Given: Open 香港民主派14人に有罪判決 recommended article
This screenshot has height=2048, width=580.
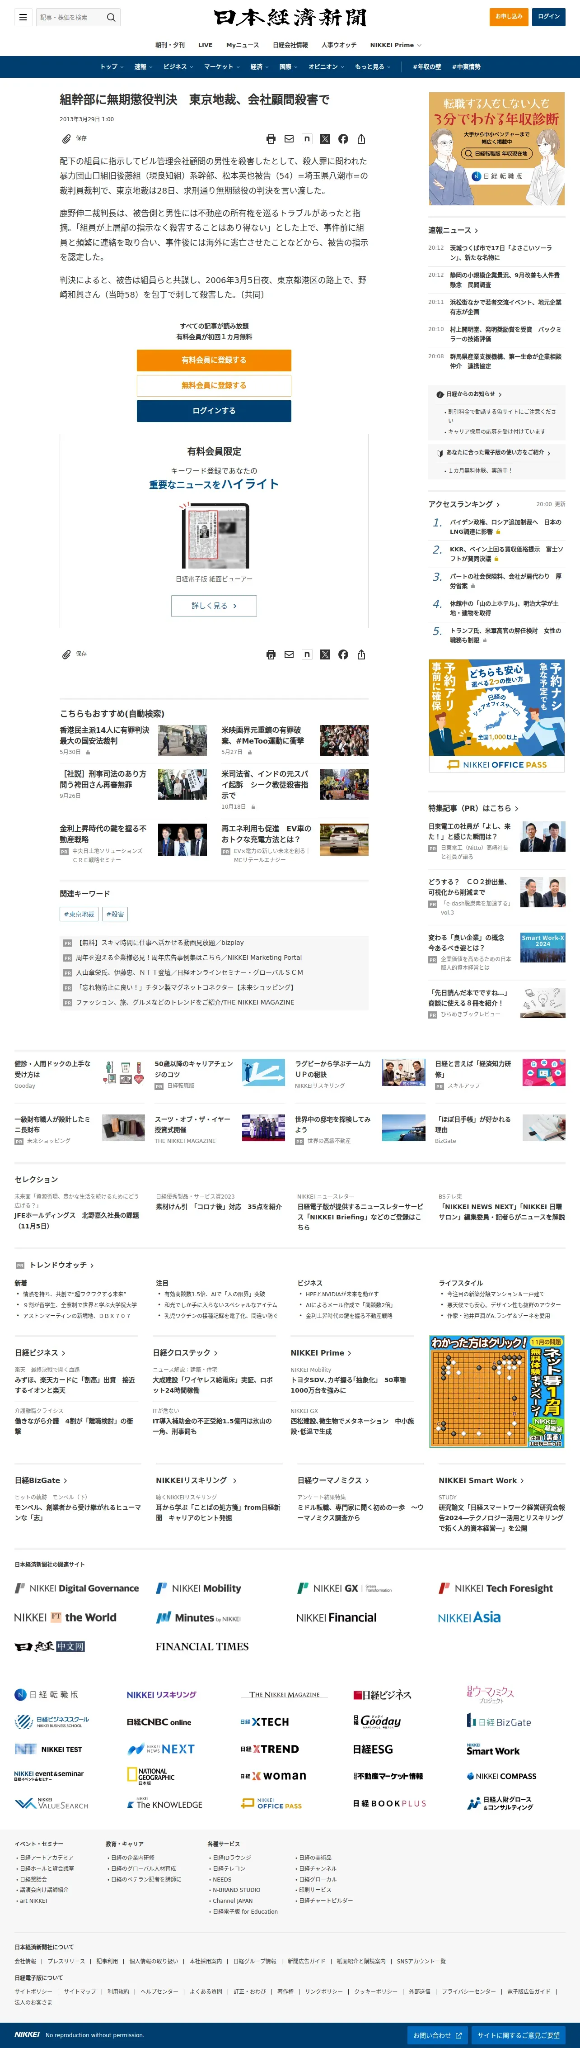Looking at the screenshot, I should pyautogui.click(x=104, y=735).
